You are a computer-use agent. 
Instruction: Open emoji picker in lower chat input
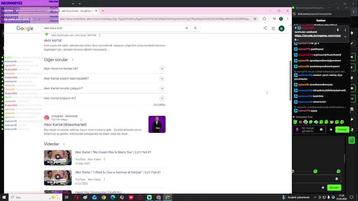(337, 179)
